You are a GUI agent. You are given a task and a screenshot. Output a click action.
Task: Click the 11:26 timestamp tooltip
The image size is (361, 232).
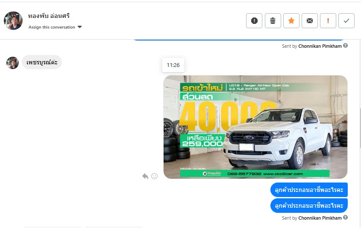tap(173, 65)
